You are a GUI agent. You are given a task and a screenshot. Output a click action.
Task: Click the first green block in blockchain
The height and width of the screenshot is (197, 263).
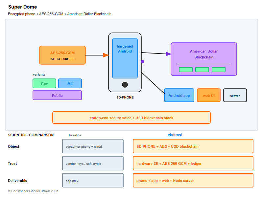pos(186,70)
